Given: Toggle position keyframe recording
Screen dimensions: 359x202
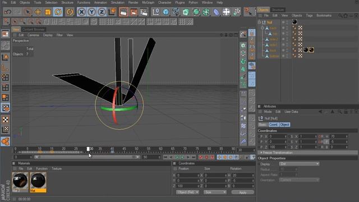Looking at the screenshot, I should coord(219,157).
